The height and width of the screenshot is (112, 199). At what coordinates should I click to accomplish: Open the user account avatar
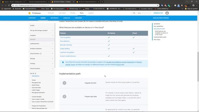click(x=167, y=13)
